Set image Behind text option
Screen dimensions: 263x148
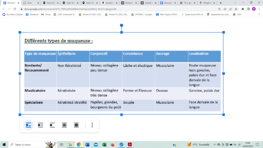[x=64, y=125]
